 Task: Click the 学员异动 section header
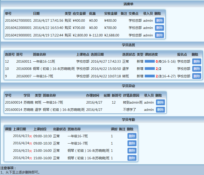coord(128,86)
